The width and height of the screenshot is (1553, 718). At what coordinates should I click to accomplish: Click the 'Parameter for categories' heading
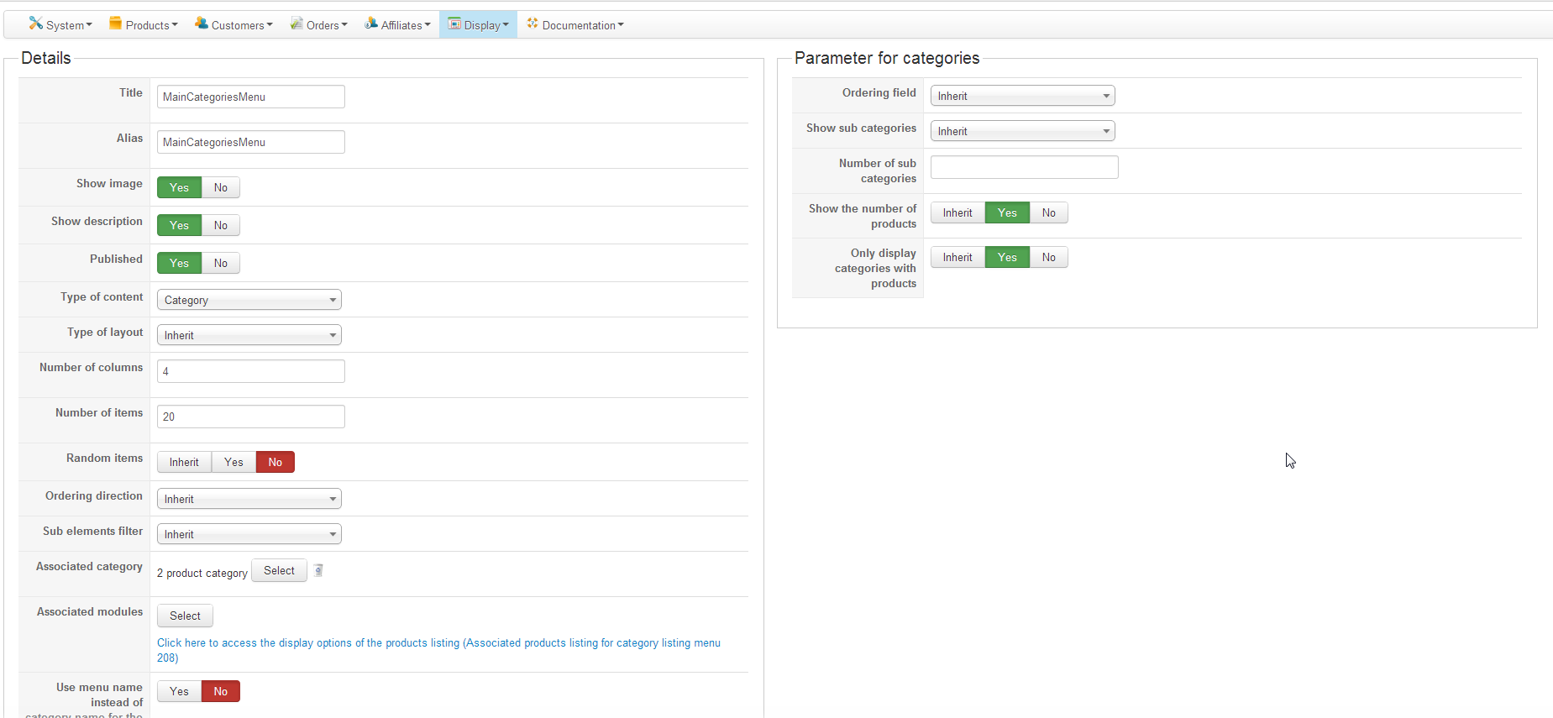pos(887,58)
